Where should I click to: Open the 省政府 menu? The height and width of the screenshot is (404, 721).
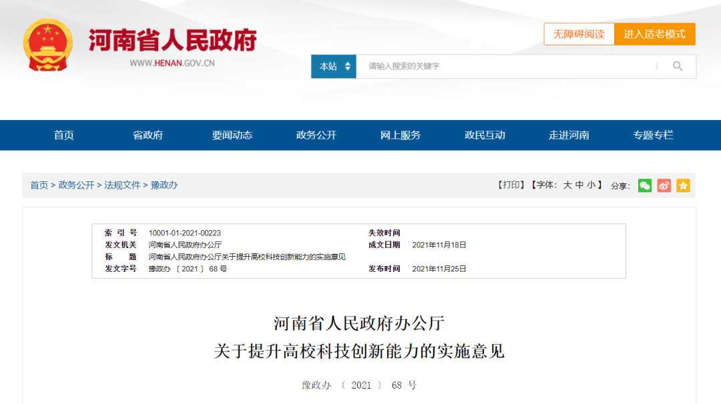150,135
